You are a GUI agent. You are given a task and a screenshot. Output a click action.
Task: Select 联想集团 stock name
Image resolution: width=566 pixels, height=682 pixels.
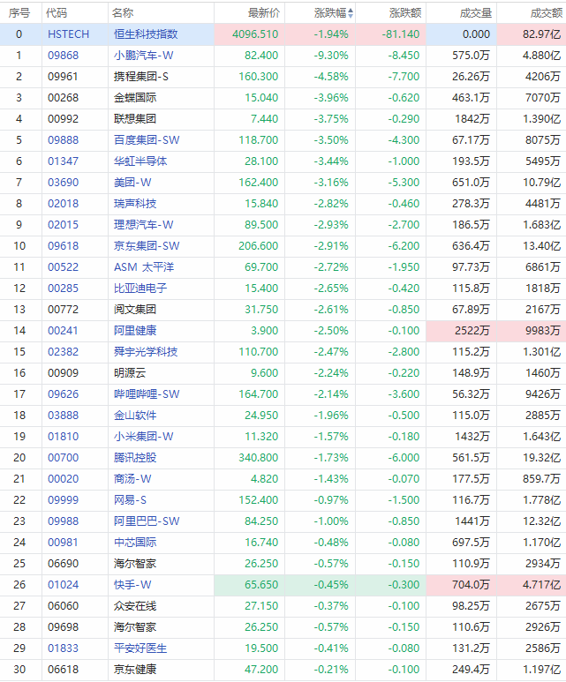(x=135, y=119)
